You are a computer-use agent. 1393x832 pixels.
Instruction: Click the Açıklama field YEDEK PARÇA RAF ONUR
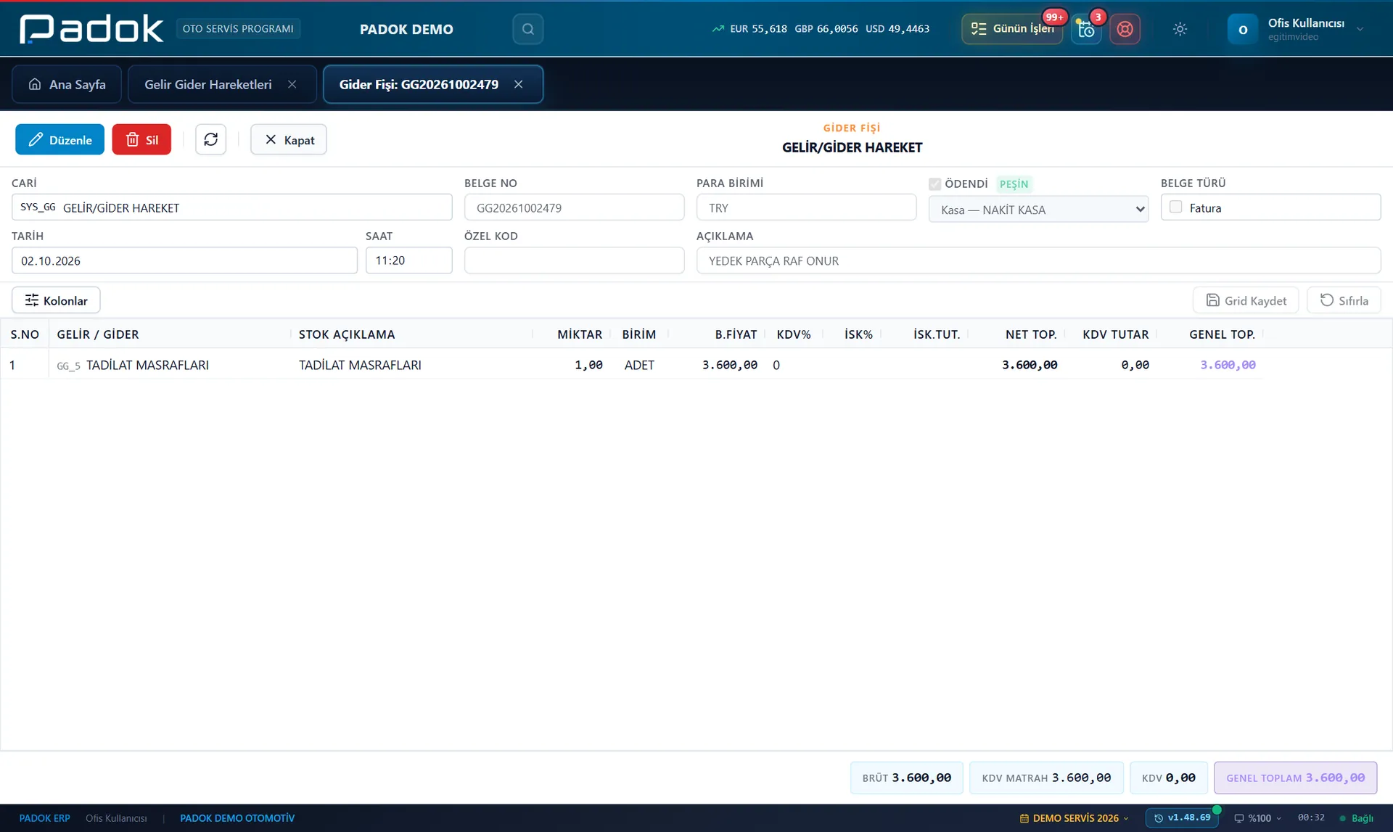coord(1038,260)
